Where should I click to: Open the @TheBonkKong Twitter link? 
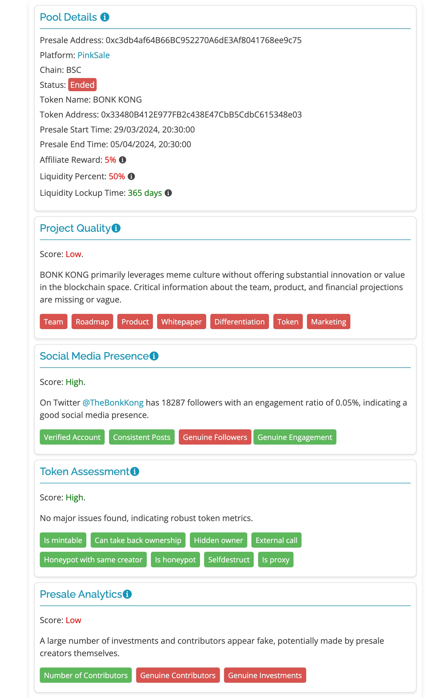click(x=113, y=403)
